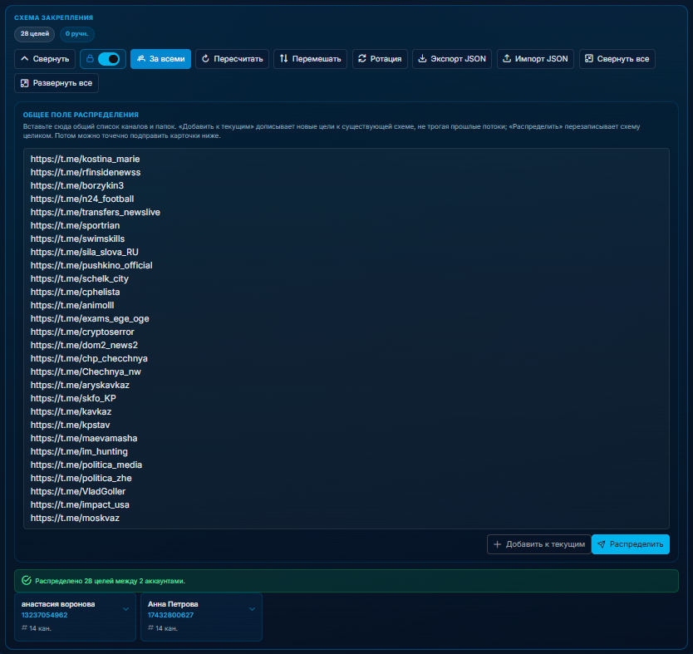Click the https://t.me/cphelista line
Image resolution: width=693 pixels, height=654 pixels.
click(75, 292)
